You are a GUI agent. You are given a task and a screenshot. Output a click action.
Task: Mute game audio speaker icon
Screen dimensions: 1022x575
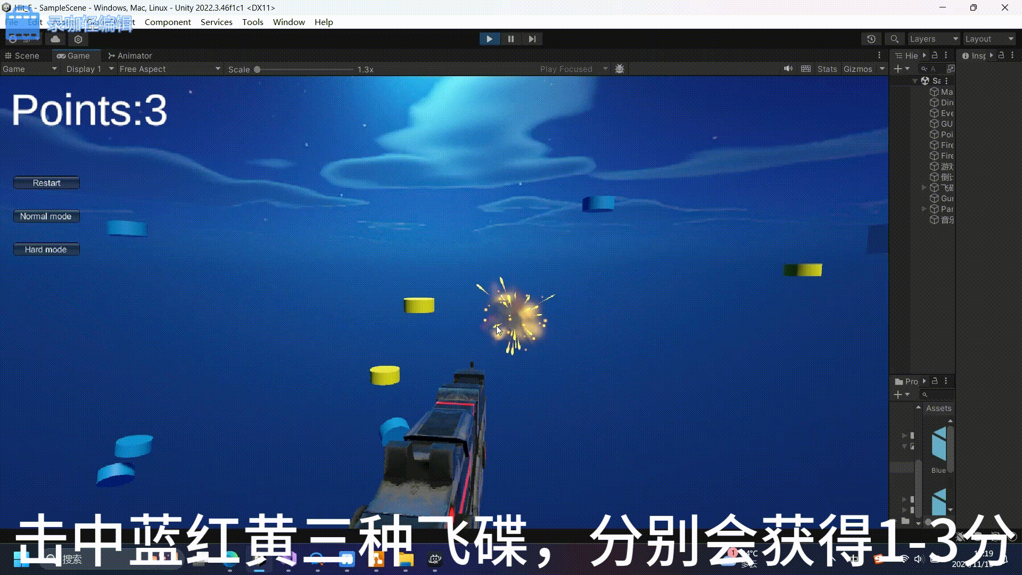click(x=788, y=69)
